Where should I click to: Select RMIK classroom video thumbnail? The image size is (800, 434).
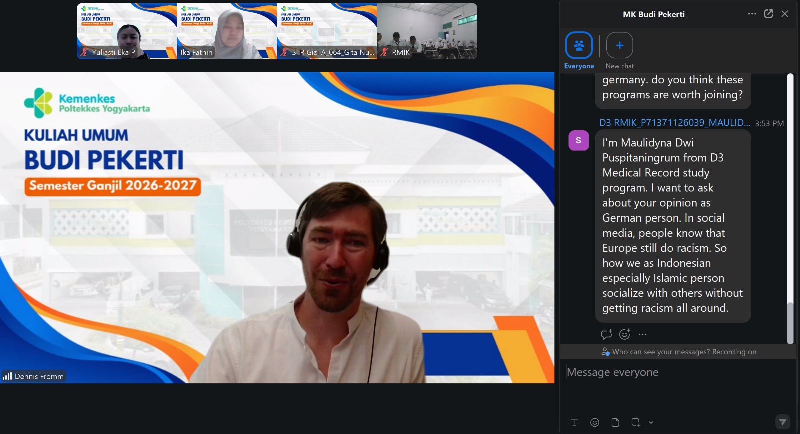(x=427, y=31)
